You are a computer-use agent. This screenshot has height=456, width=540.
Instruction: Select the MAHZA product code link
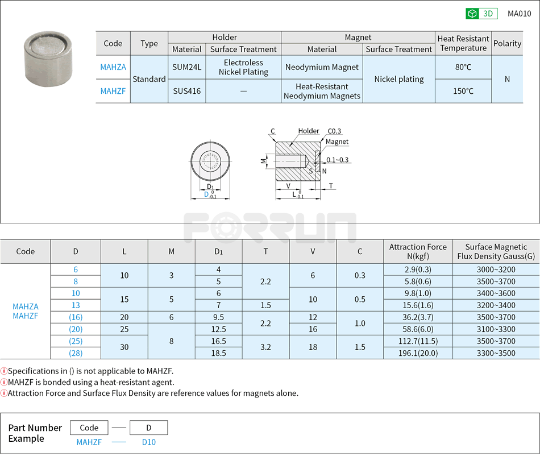tap(113, 67)
